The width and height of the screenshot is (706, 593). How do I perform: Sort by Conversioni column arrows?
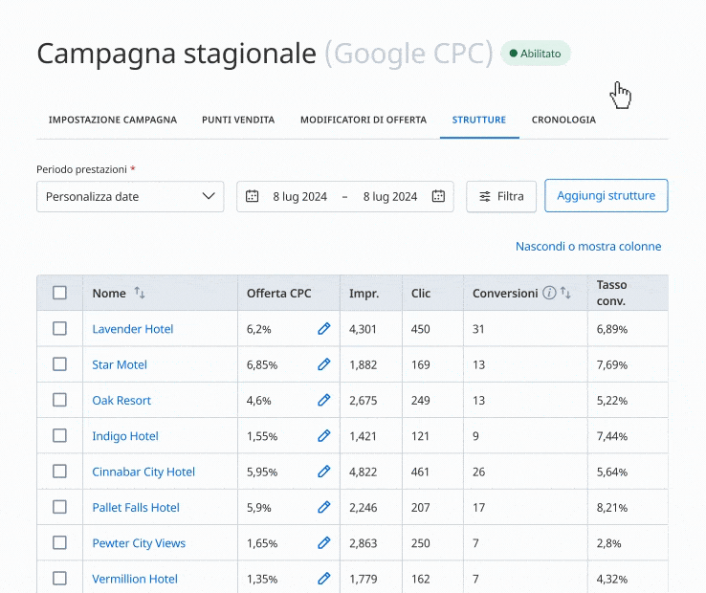tap(565, 294)
